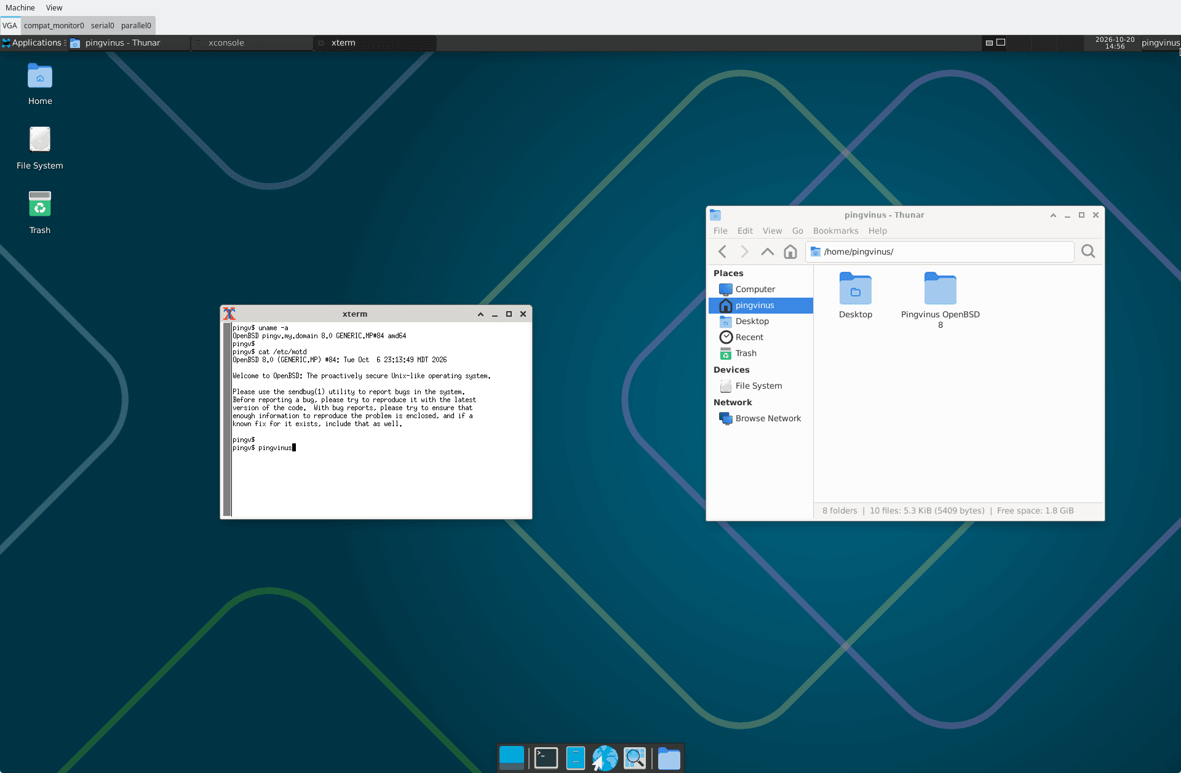This screenshot has width=1181, height=773.
Task: Open Thunar Go menu
Action: coord(798,231)
